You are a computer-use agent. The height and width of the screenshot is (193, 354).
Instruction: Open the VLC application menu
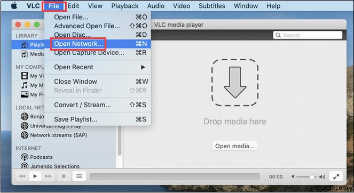tap(33, 6)
